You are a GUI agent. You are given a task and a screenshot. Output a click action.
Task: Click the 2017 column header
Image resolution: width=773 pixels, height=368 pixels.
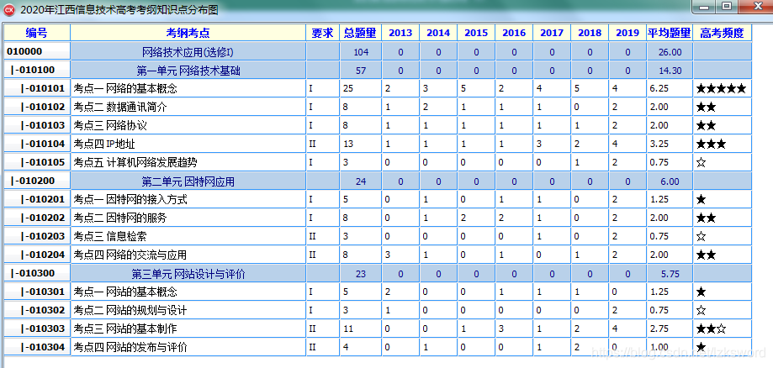coord(552,33)
